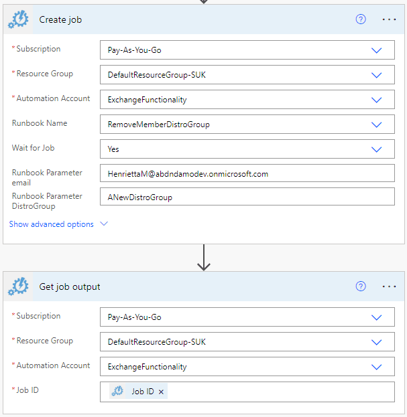Click DefaultResourceGroup-SUK value in Get job output
This screenshot has width=407, height=417.
tap(157, 342)
